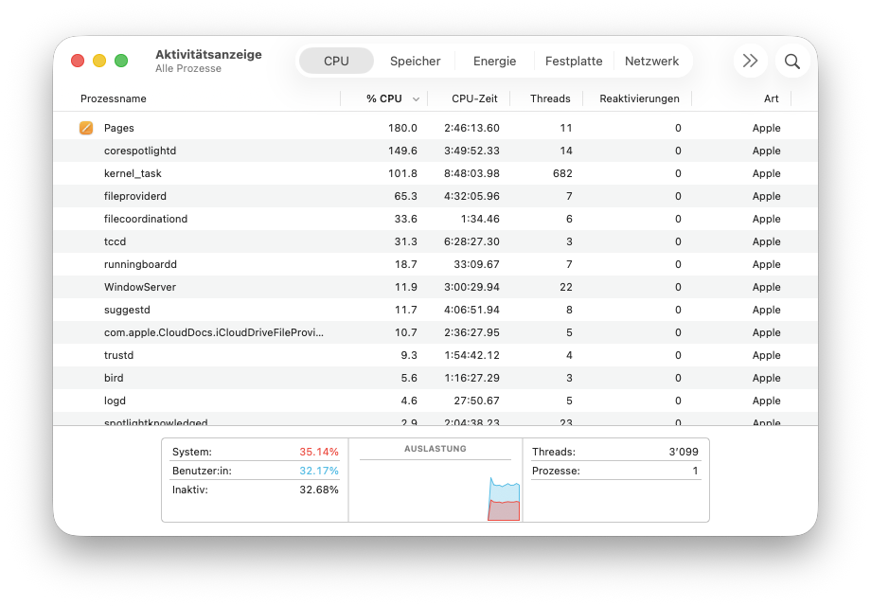Screen dimensions: 871x606
Task: Zoom window with green button
Action: (x=121, y=61)
